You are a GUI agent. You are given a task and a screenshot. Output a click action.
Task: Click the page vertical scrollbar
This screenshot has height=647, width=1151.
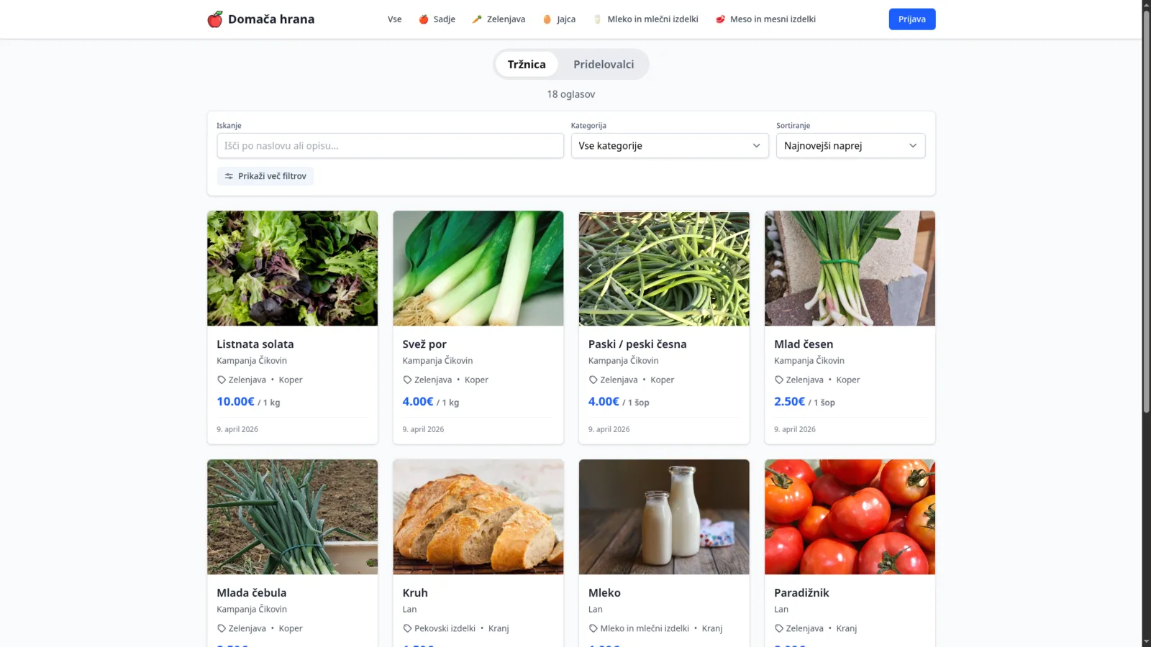(1147, 323)
